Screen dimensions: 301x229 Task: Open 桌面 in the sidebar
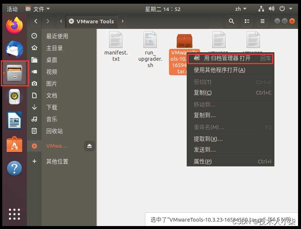(62, 60)
